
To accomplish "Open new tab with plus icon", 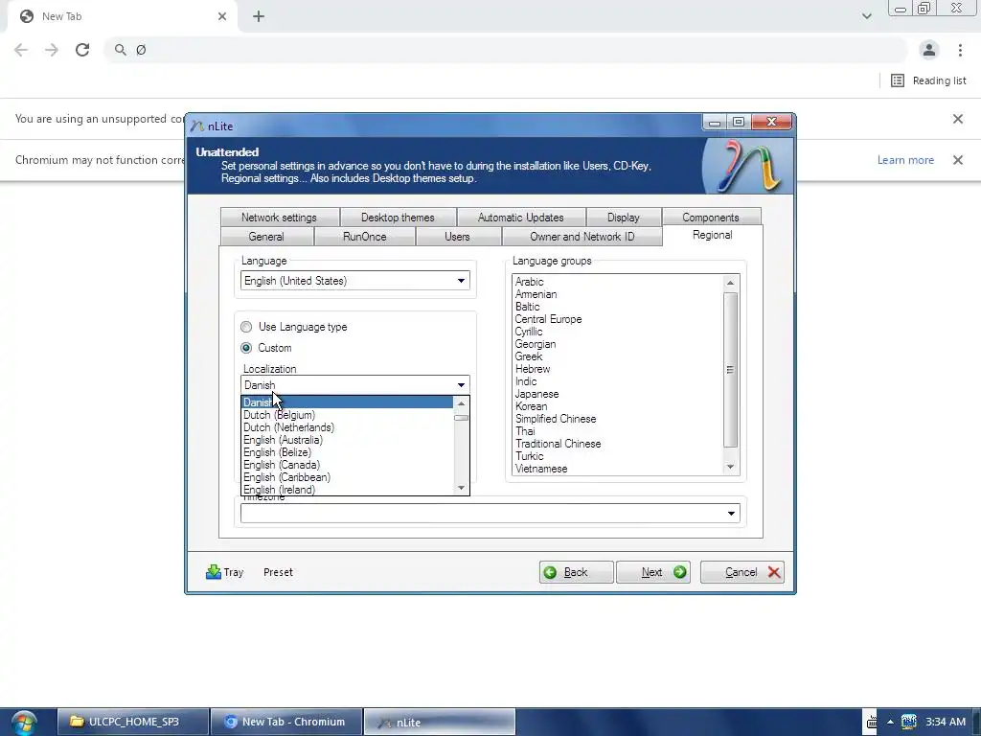I will coord(259,16).
